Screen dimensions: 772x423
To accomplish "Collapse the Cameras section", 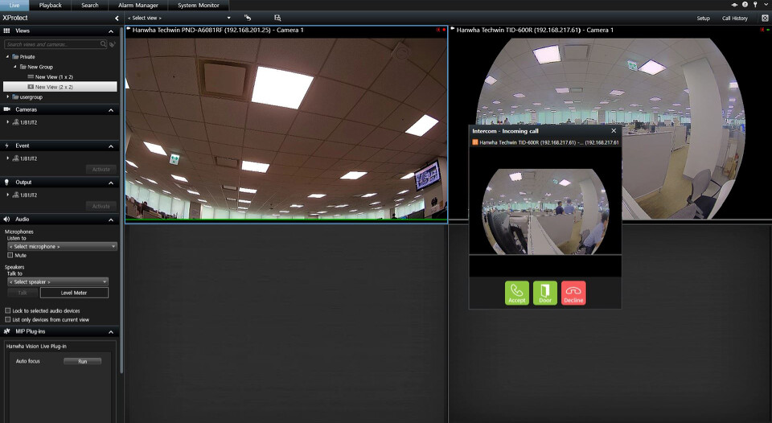I will (111, 110).
